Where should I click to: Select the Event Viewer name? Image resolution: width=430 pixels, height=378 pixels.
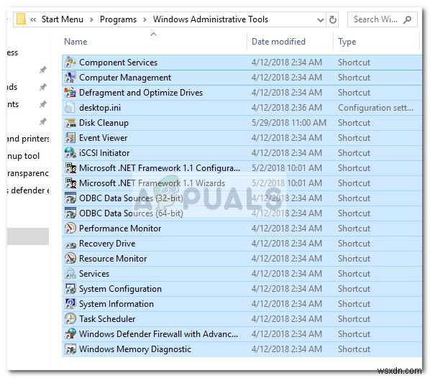(x=103, y=138)
